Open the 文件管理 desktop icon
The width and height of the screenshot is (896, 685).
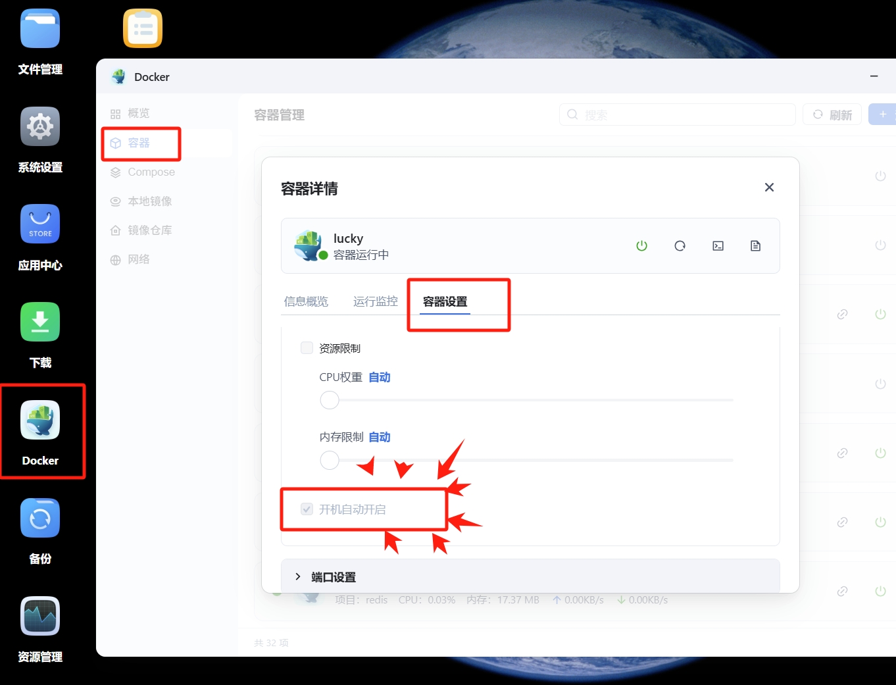click(x=40, y=29)
